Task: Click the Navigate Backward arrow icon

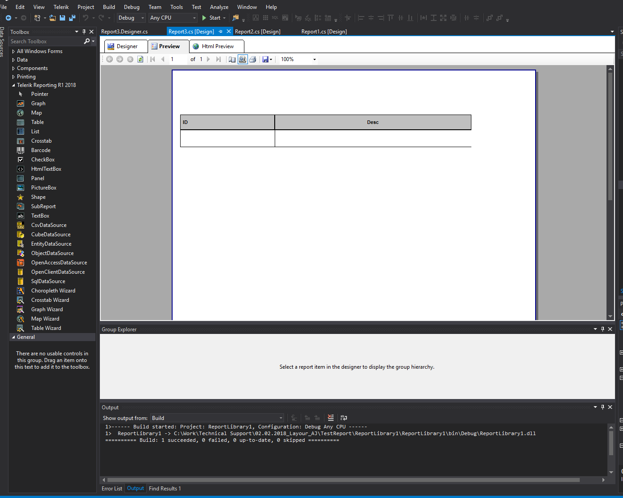Action: pos(8,18)
